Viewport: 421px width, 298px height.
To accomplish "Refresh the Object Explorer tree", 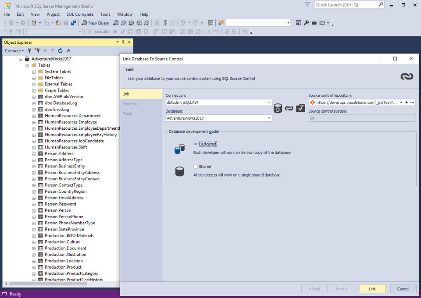I will 61,51.
